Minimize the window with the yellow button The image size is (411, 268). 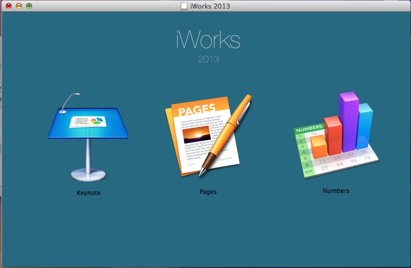[x=19, y=6]
